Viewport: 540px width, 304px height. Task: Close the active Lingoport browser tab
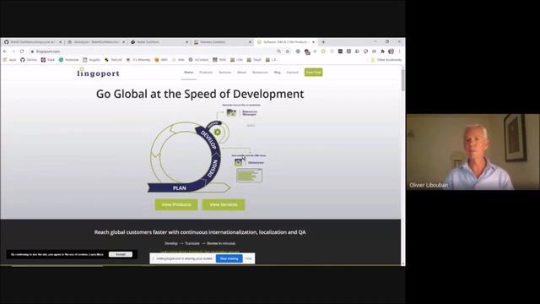point(313,42)
